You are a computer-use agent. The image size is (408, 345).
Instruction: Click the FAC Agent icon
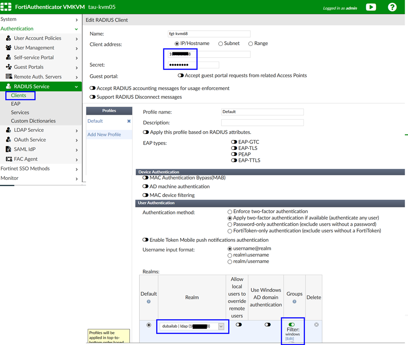[x=9, y=159]
